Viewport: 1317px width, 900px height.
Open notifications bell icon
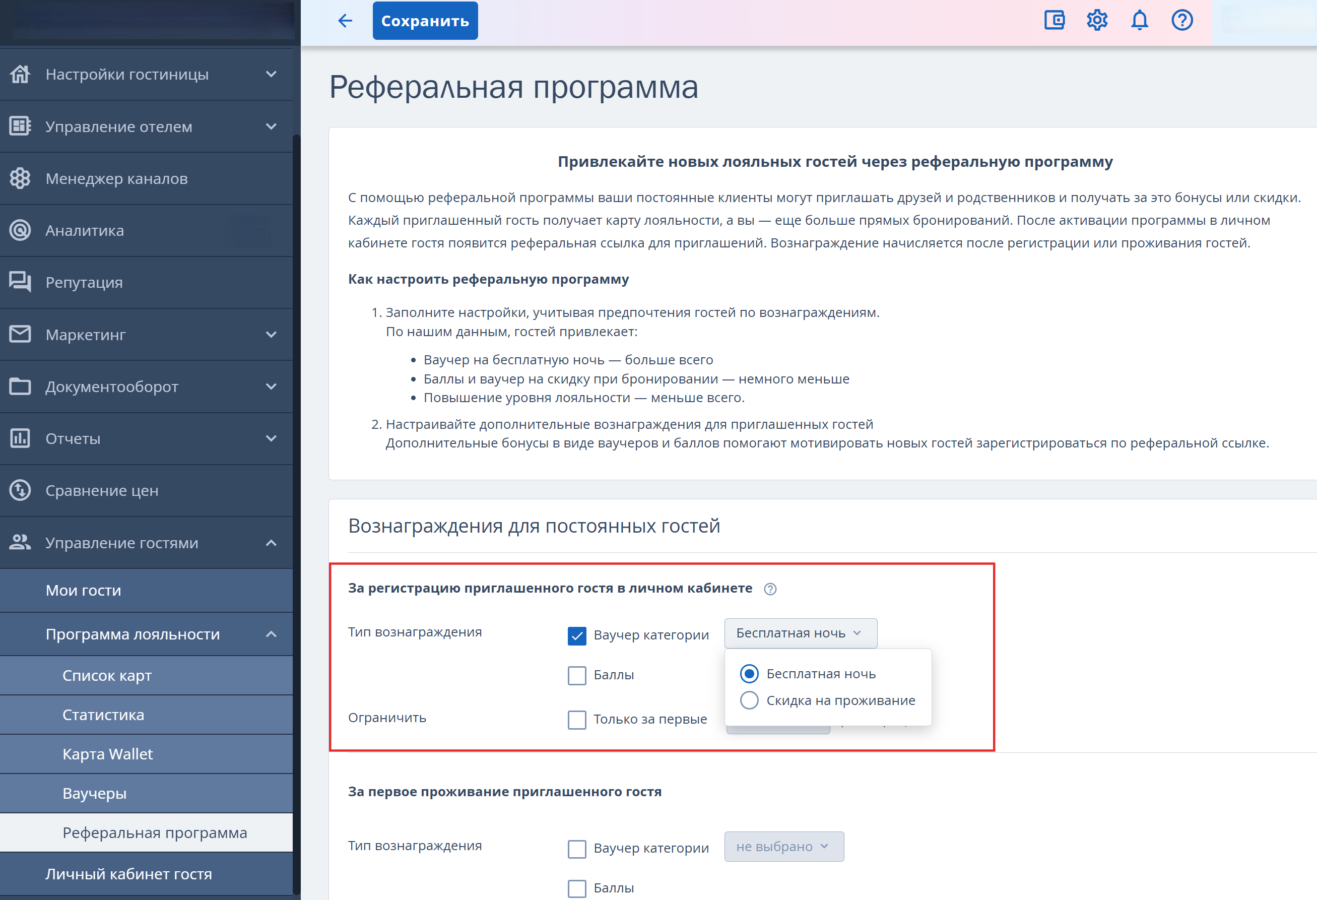coord(1140,20)
